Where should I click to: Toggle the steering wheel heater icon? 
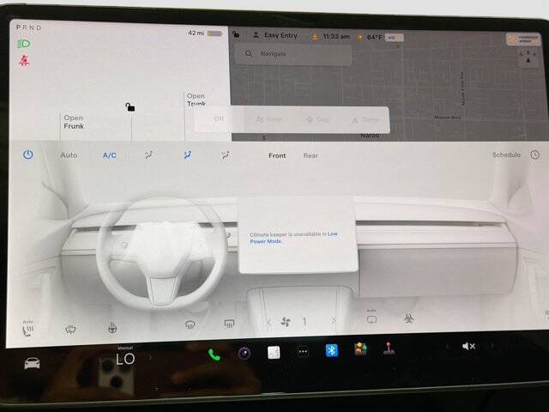point(112,328)
